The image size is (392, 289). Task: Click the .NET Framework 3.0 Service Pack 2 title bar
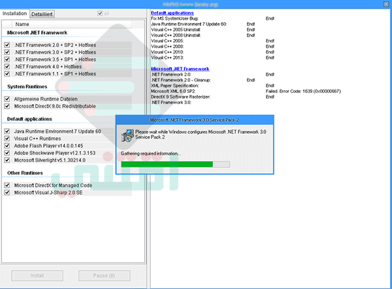coord(195,120)
